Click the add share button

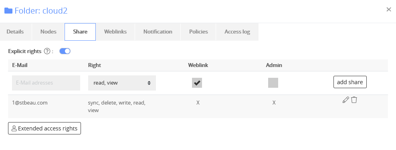(350, 82)
